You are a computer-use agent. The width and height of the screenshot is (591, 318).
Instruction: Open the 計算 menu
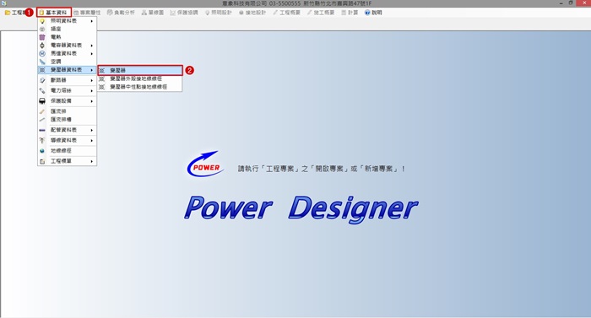(x=350, y=13)
